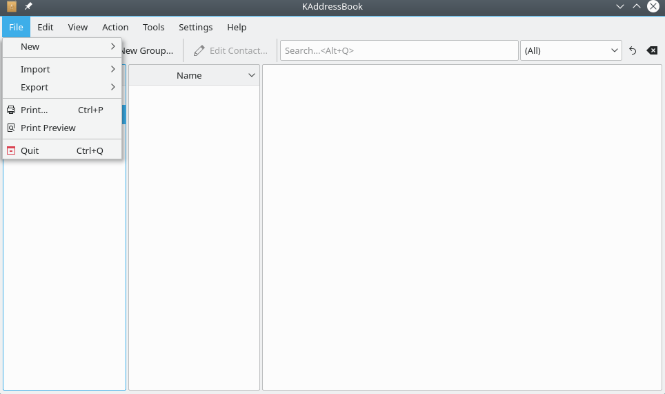Screen dimensions: 665x394
Task: Click the KAddressBook app icon in title bar
Action: (12, 6)
